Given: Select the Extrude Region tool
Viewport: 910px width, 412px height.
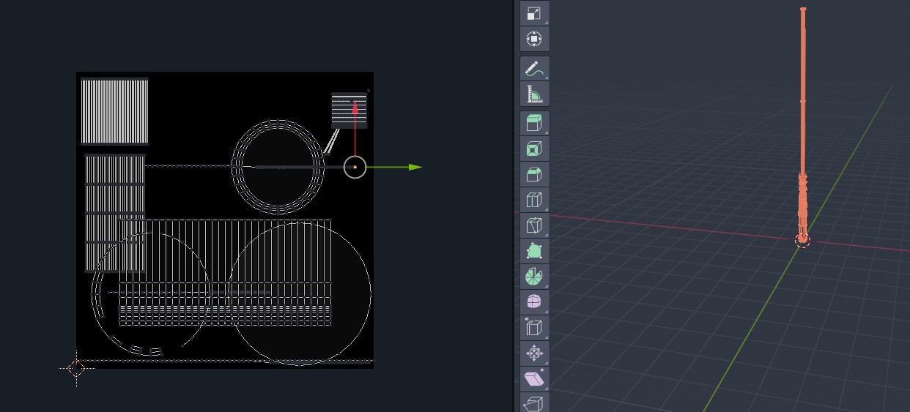Looking at the screenshot, I should (534, 124).
